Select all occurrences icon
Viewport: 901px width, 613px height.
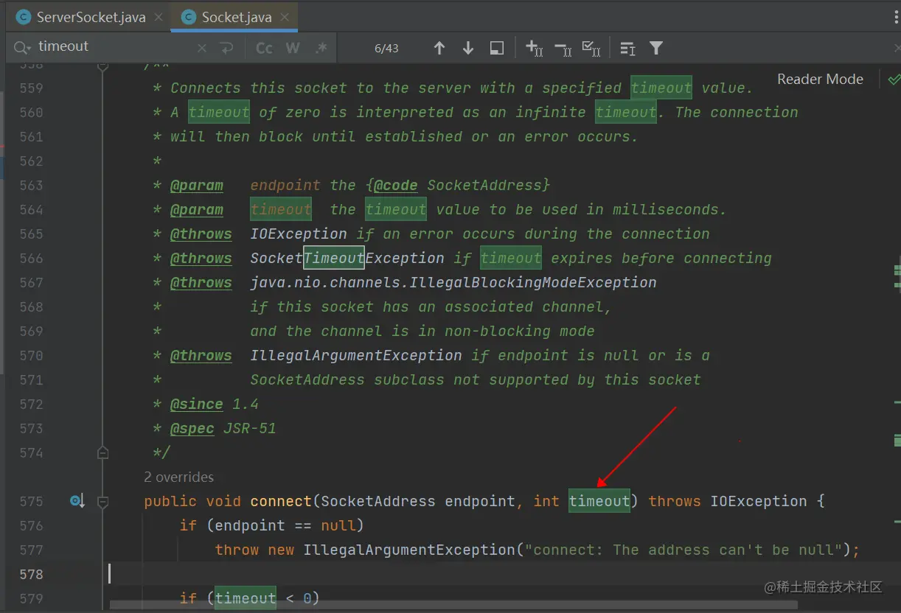[591, 48]
